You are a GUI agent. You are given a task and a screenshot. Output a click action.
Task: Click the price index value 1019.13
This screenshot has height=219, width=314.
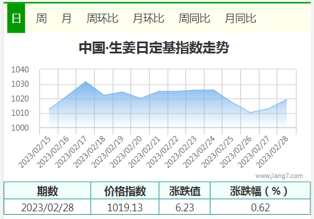125,207
